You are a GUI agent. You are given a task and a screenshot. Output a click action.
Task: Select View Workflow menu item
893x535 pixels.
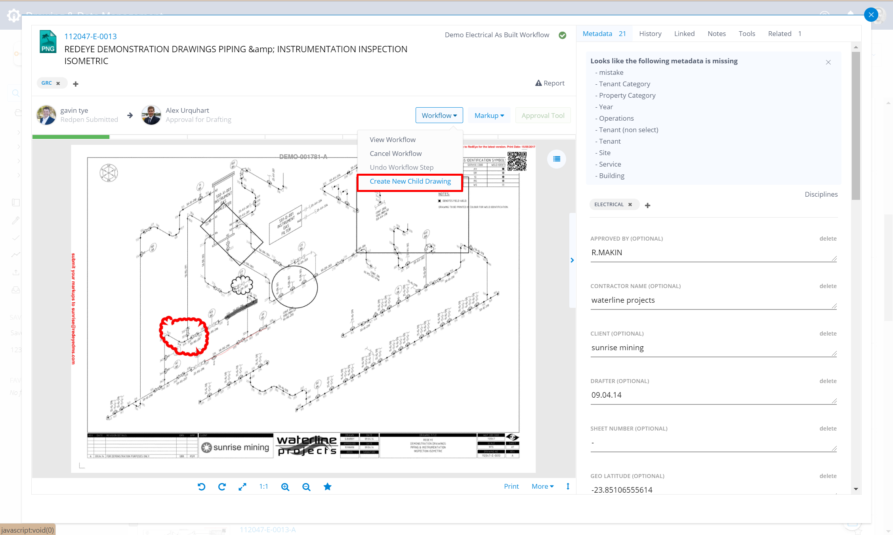pyautogui.click(x=393, y=140)
